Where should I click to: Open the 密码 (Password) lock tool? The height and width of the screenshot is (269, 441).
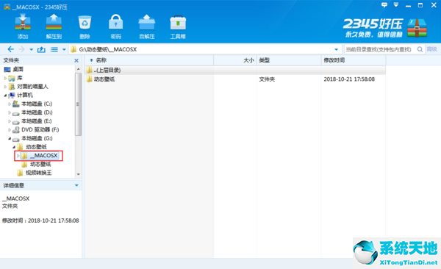pyautogui.click(x=115, y=26)
